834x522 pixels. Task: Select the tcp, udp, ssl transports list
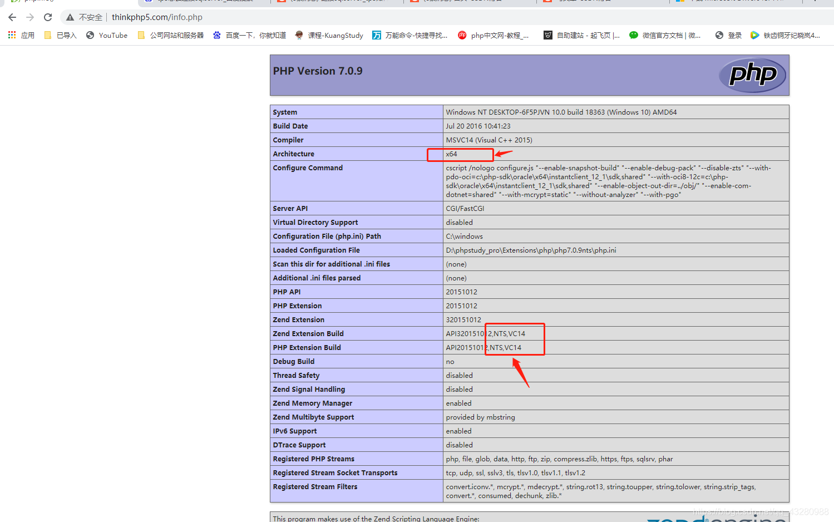[x=515, y=472]
